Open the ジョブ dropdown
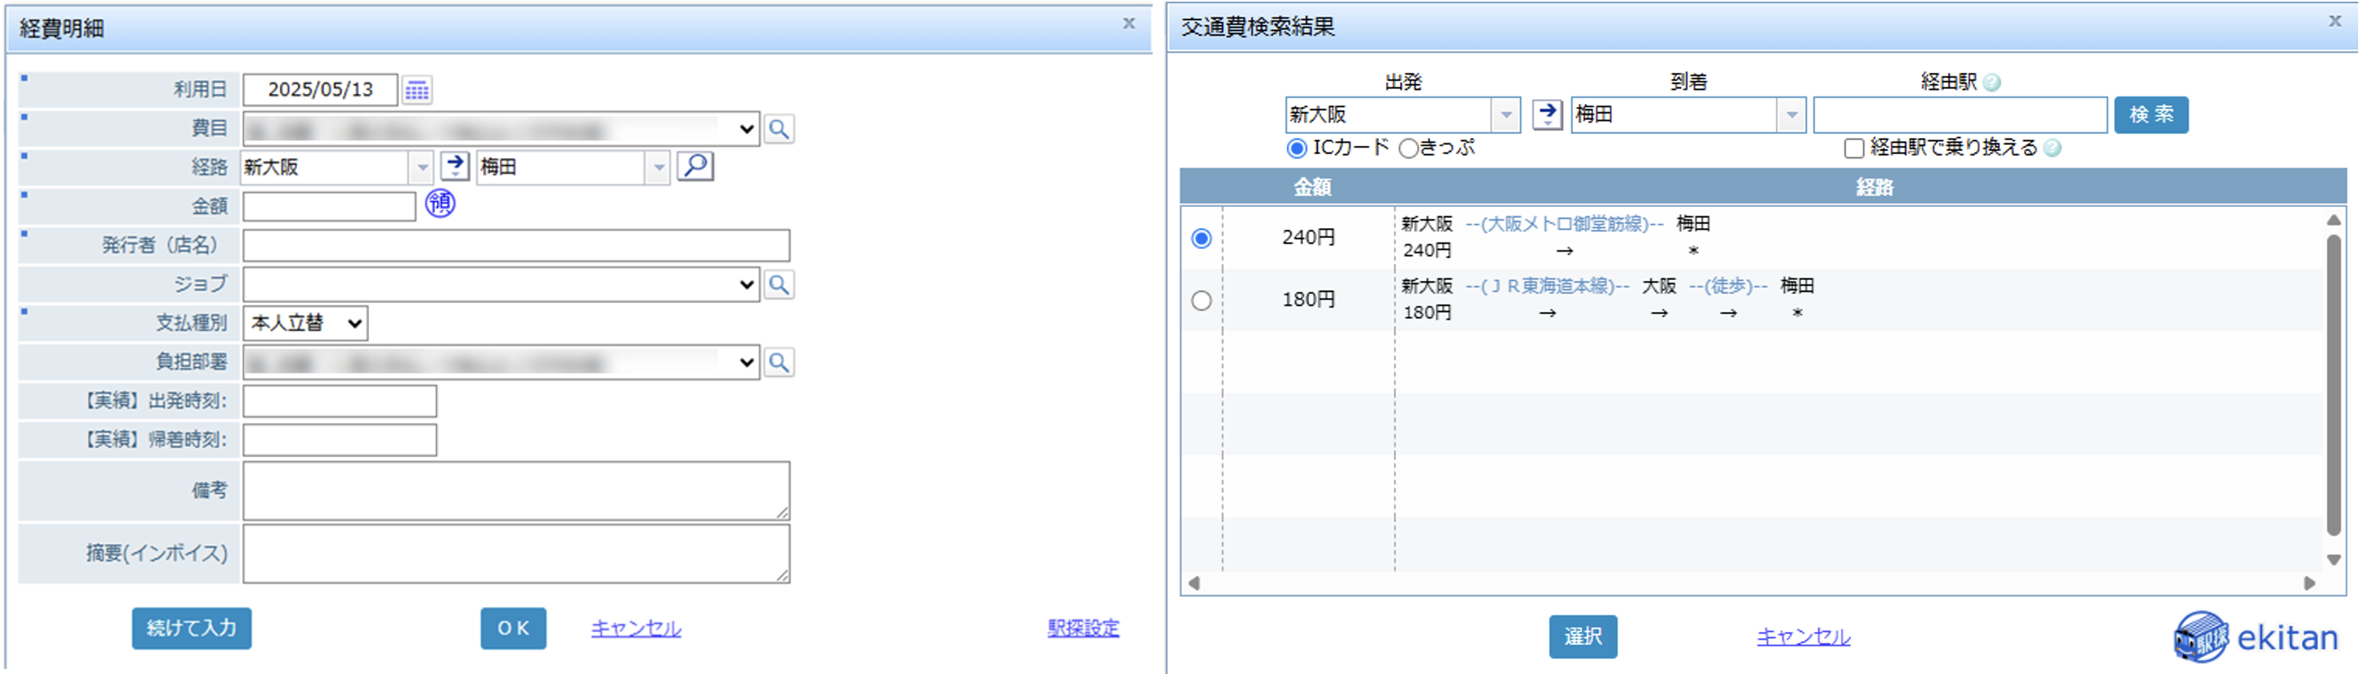2359x674 pixels. 501,284
